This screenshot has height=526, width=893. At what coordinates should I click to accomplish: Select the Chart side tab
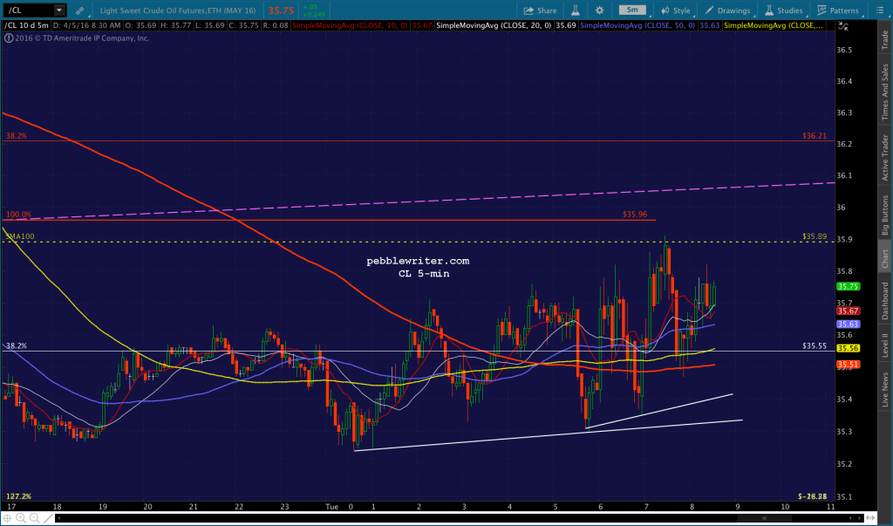(885, 259)
